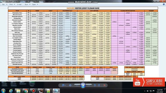Click the 'New Orleans Pelicans' row name
Viewport: 166px width, 93px height.
point(17,31)
